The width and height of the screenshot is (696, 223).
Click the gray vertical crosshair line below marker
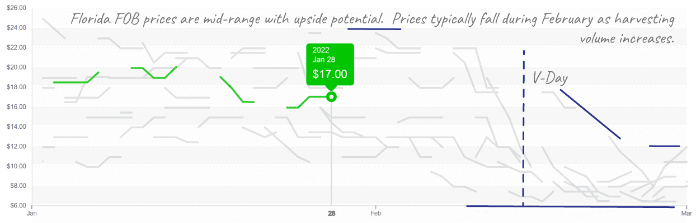[x=331, y=153]
